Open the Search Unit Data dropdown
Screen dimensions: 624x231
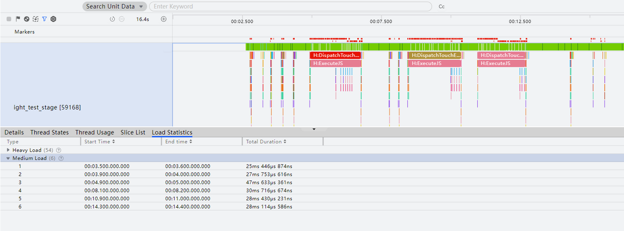[x=114, y=7]
